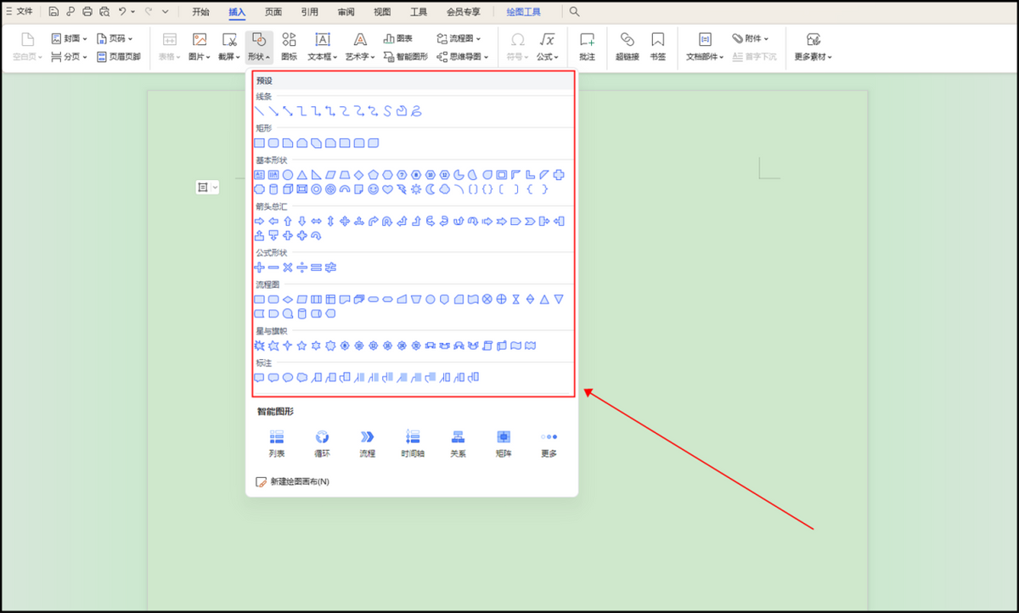The height and width of the screenshot is (613, 1019).
Task: Pick the flowchart decision diamond
Action: [288, 299]
